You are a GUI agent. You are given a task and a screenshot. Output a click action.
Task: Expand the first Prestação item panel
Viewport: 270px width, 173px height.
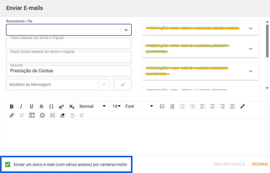[250, 28]
